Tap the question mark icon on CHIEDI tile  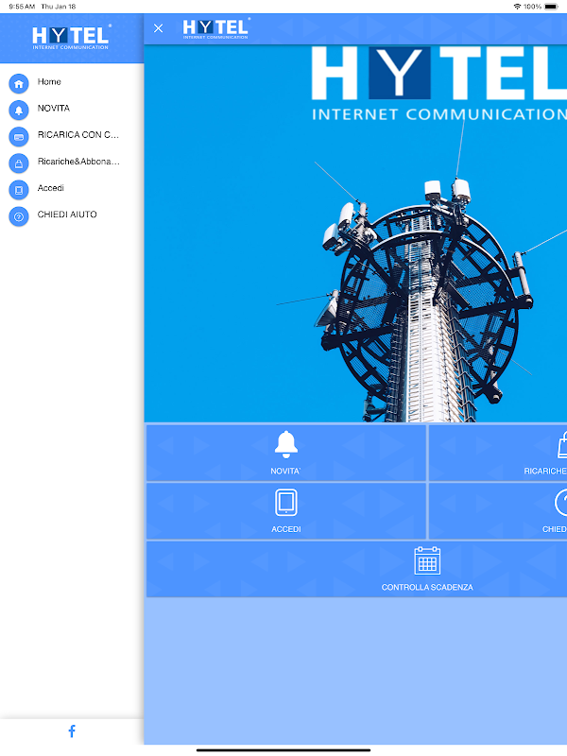560,503
